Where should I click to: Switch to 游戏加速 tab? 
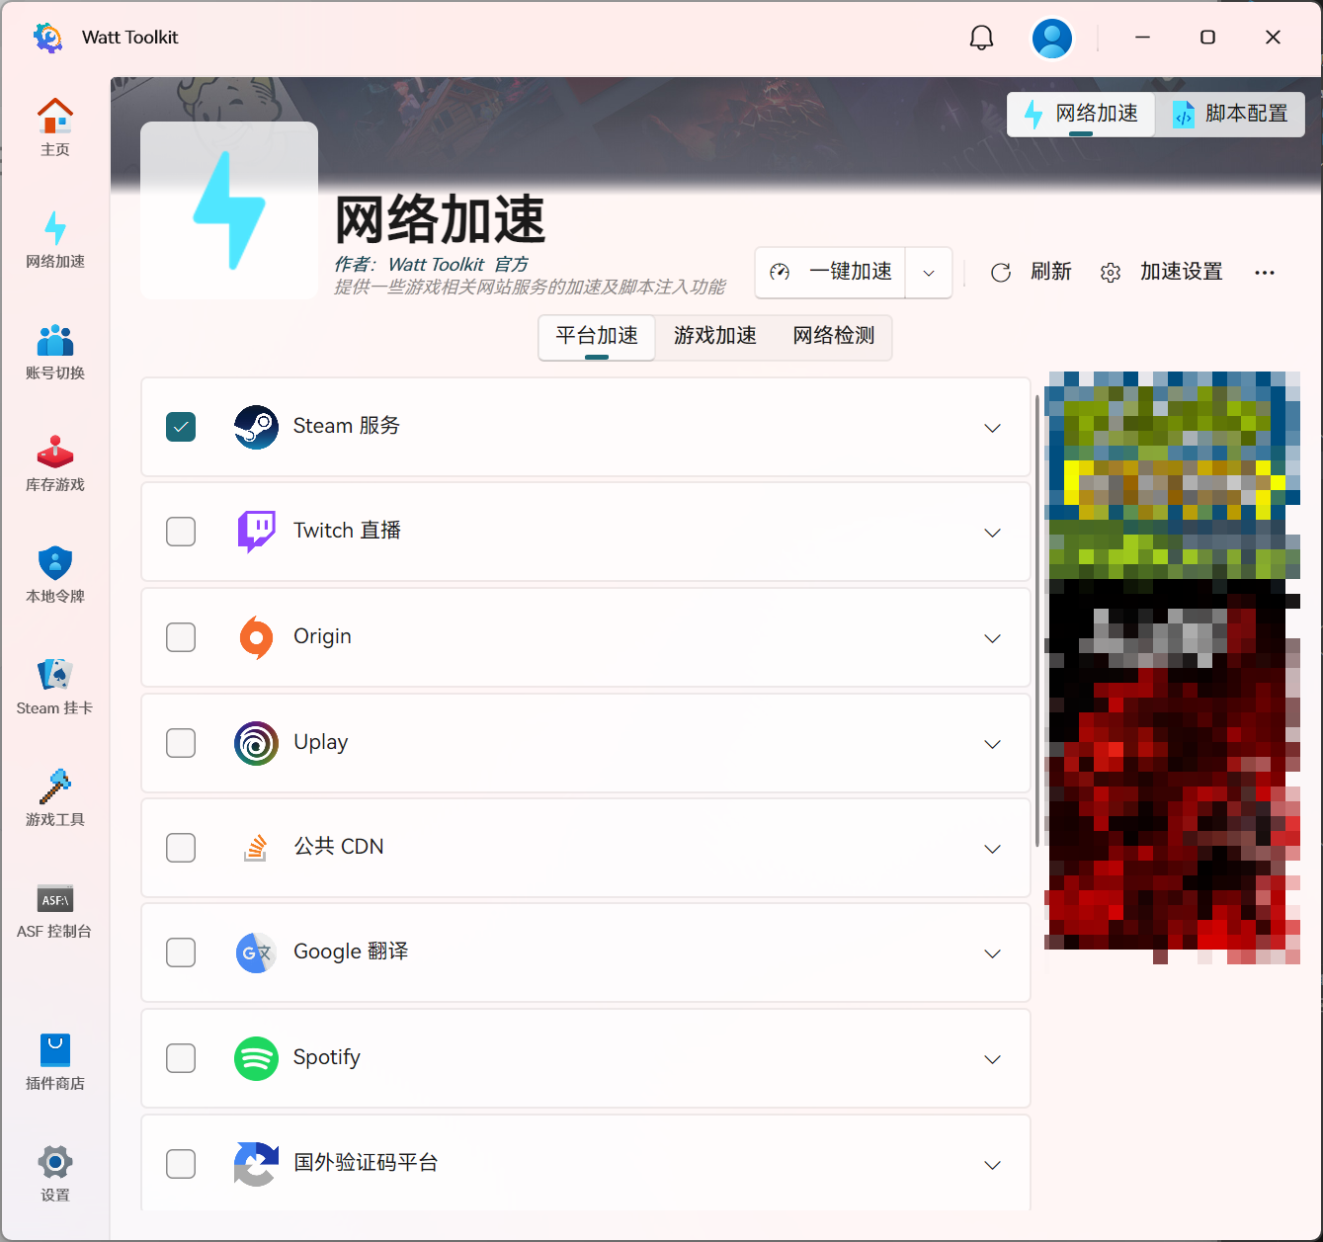click(715, 337)
